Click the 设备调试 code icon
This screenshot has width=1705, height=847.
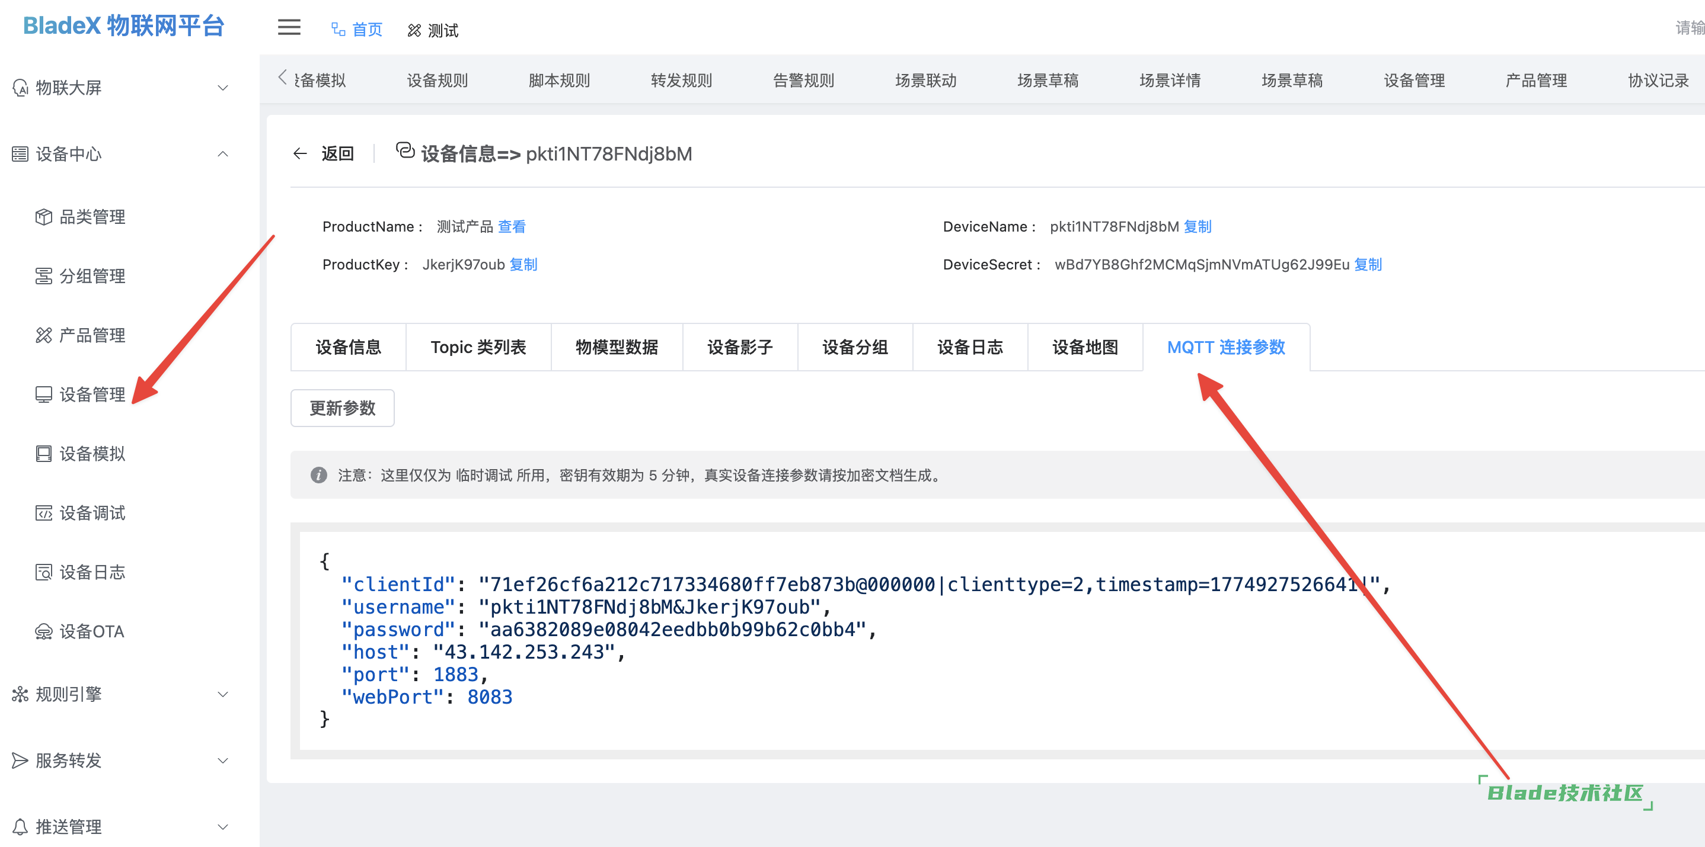[x=44, y=513]
